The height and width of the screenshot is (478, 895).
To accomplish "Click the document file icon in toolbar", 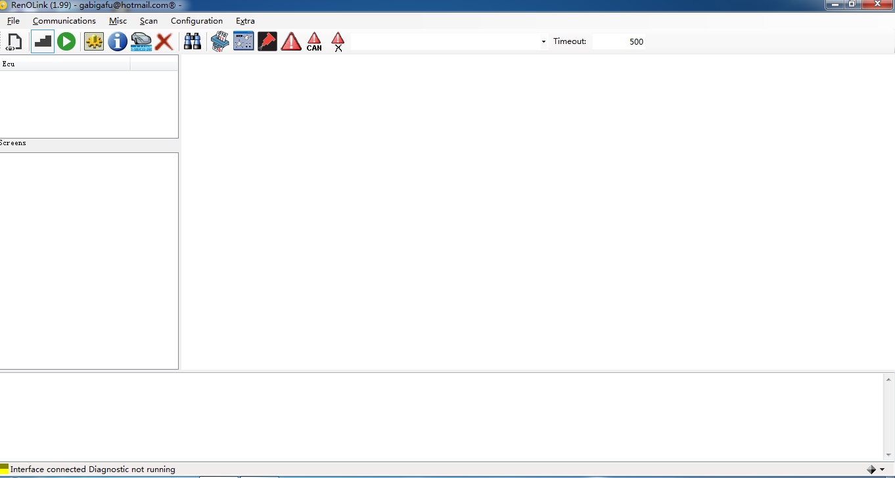I will coord(14,42).
